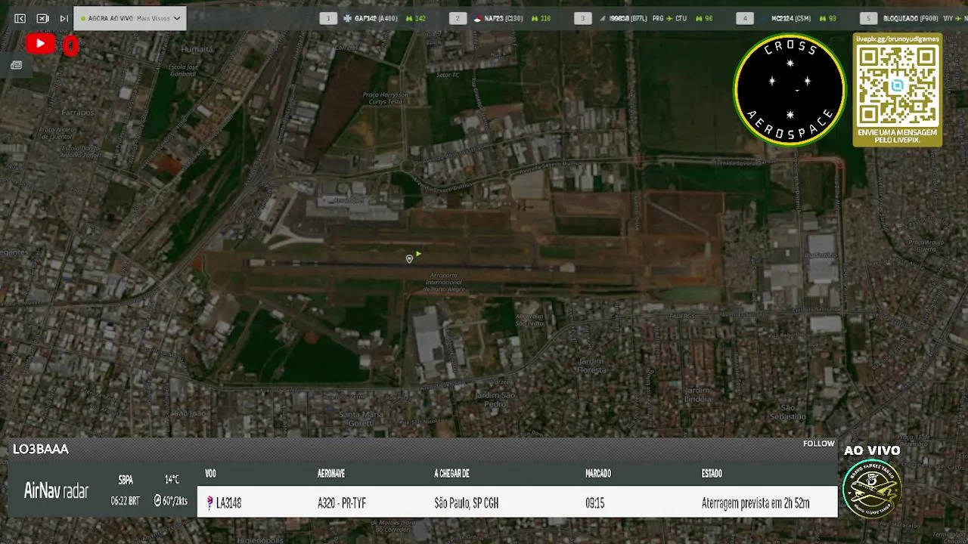Image resolution: width=968 pixels, height=544 pixels.
Task: Click binoculars viewer count 116
Action: [x=541, y=18]
